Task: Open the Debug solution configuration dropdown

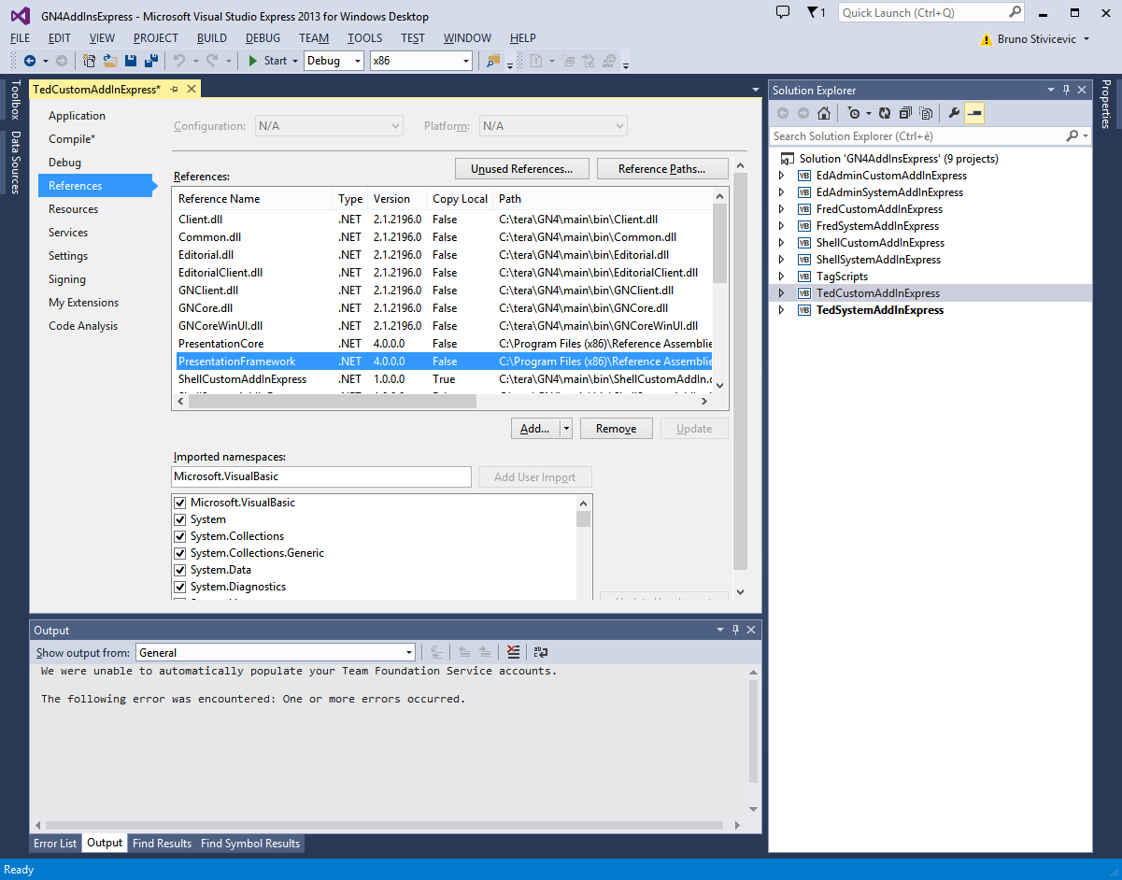Action: 334,61
